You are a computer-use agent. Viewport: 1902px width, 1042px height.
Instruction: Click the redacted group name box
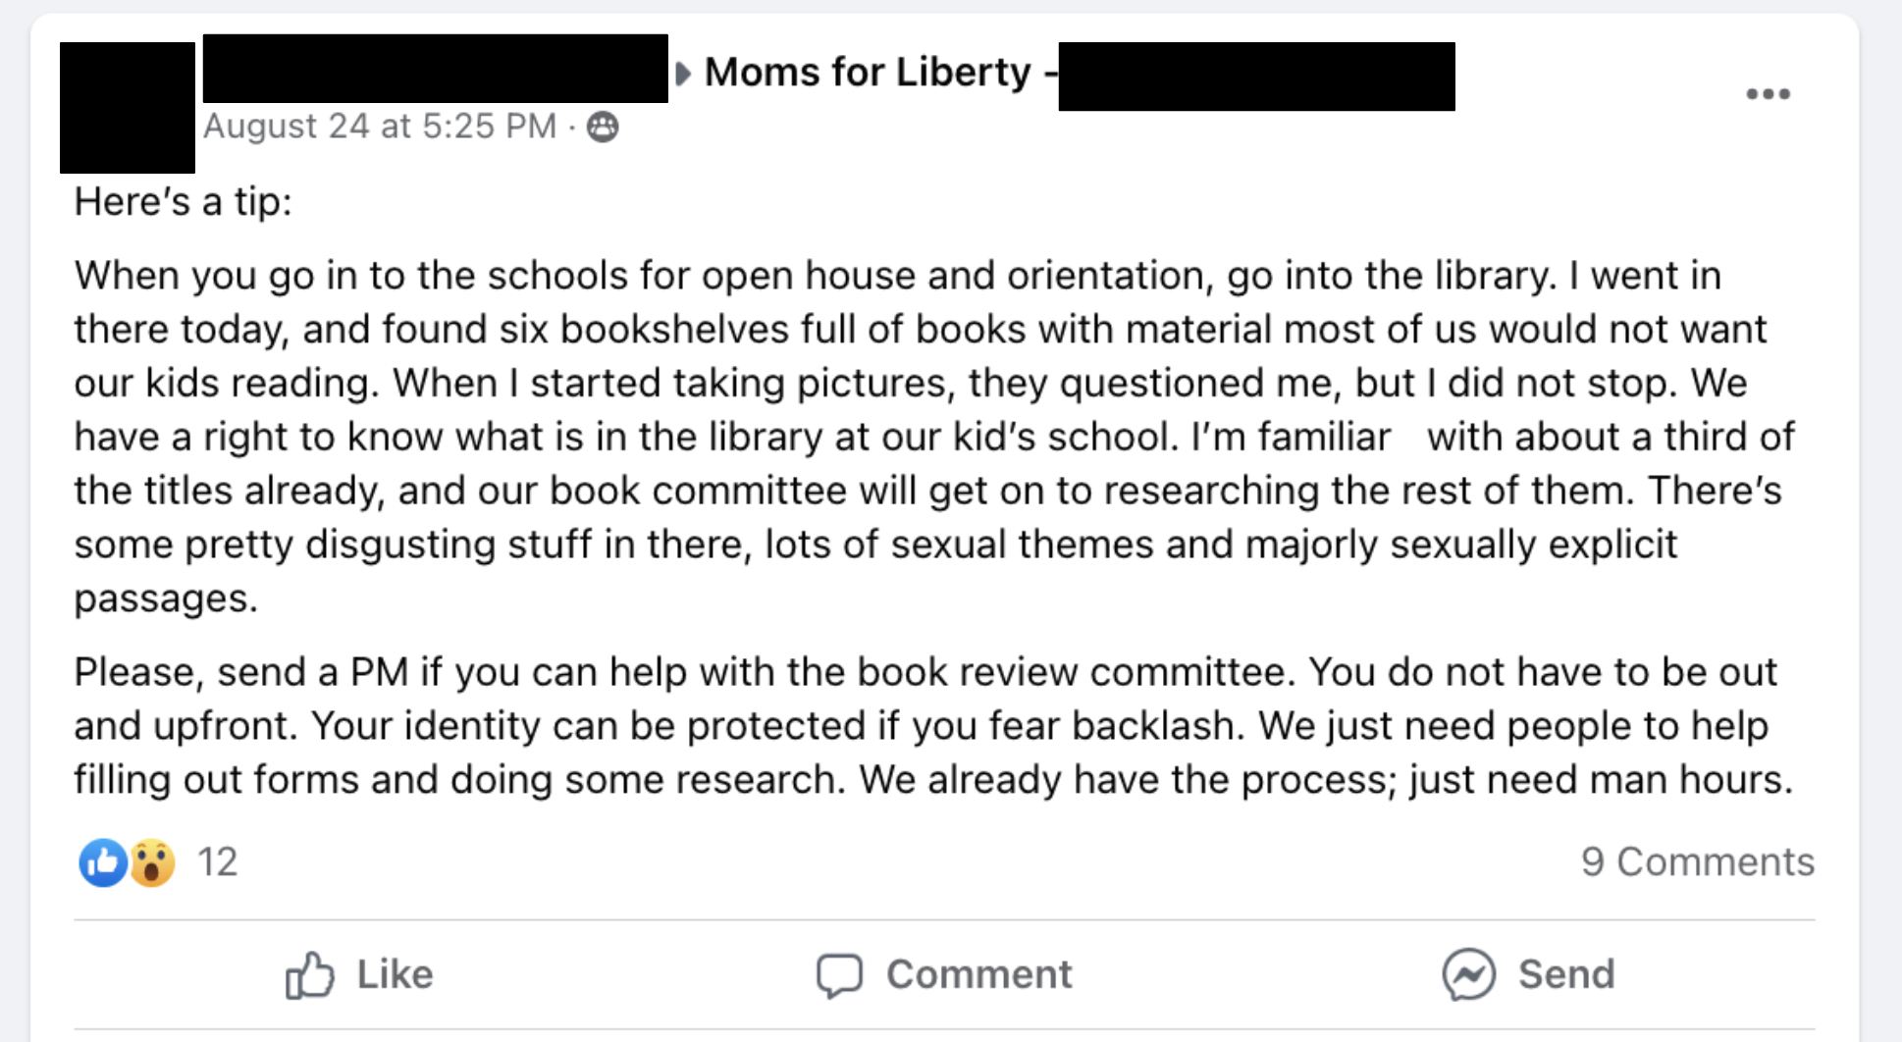pos(1254,74)
